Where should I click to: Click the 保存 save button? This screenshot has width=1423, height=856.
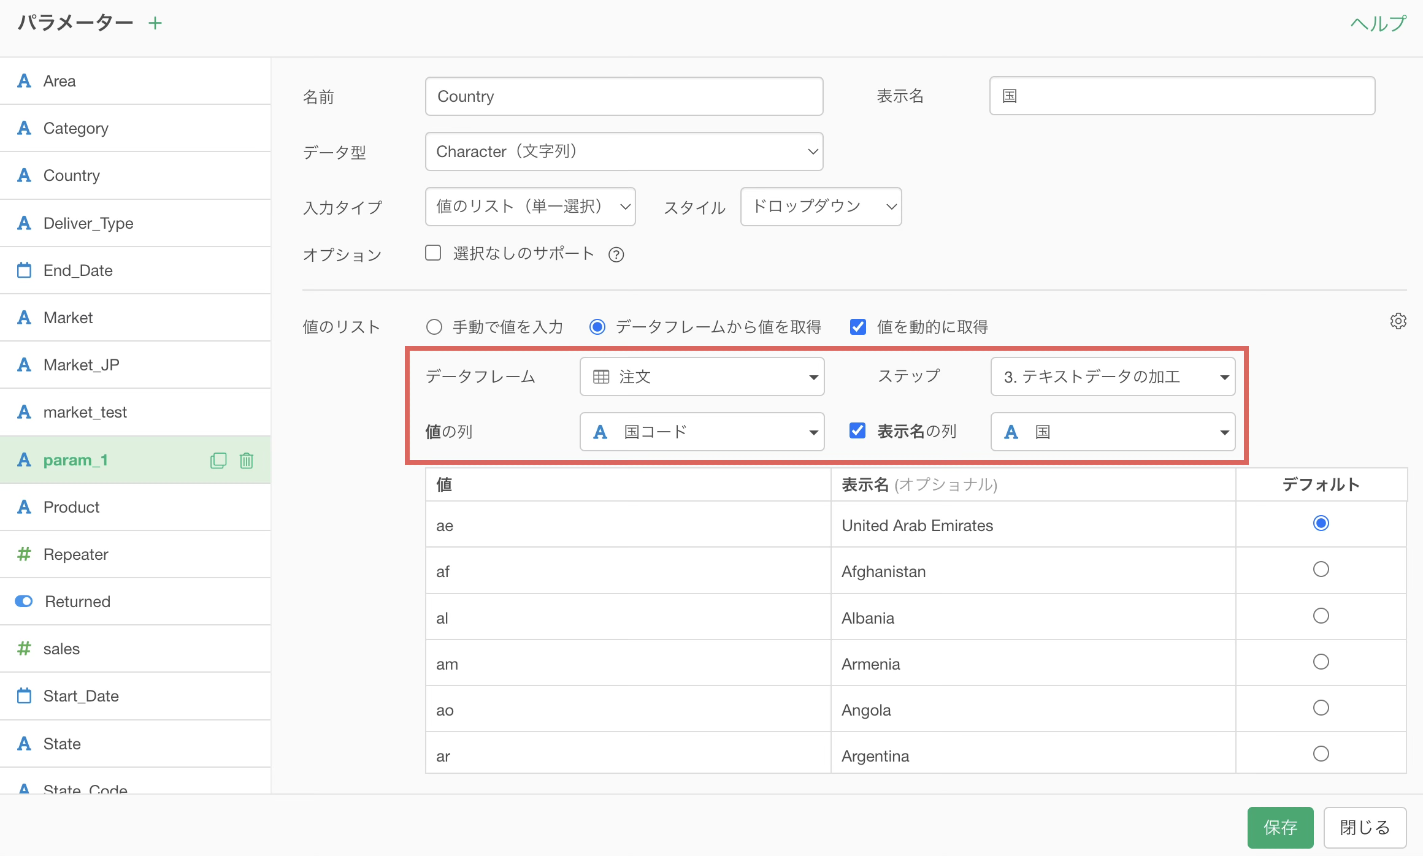coord(1280,828)
